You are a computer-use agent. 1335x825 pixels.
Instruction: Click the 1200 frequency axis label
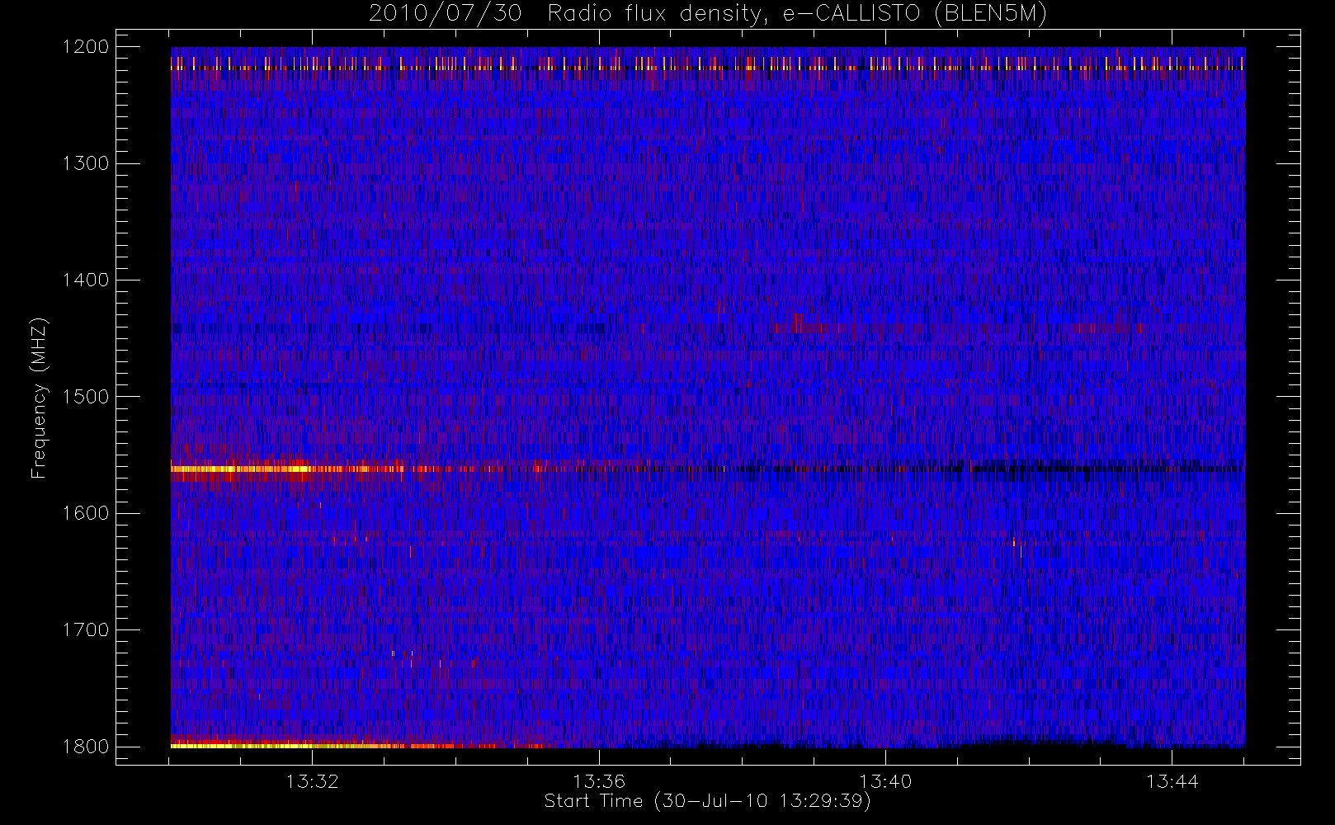tap(86, 47)
